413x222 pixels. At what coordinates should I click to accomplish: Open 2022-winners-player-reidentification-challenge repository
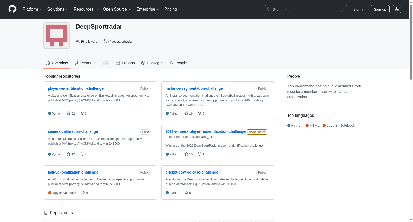coord(205,131)
